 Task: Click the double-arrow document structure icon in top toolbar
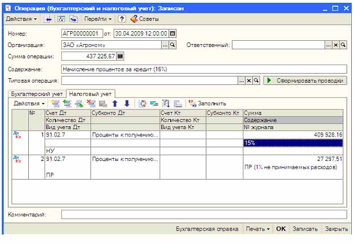click(x=74, y=19)
